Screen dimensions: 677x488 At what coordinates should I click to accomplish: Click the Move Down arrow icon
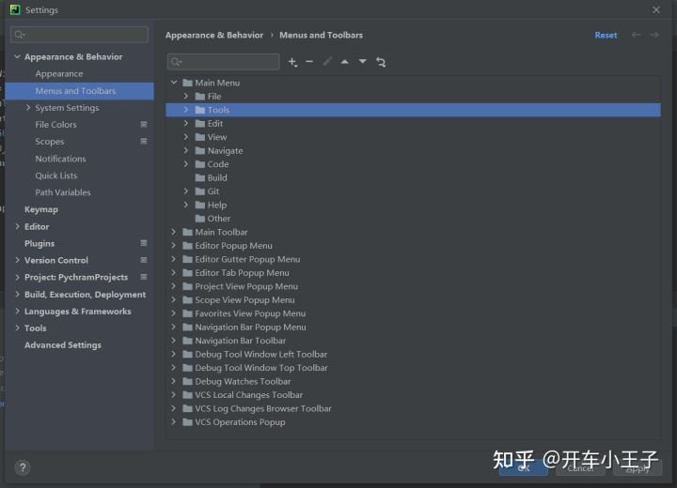coord(363,62)
